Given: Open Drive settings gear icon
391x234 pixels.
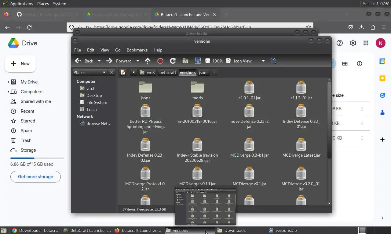Looking at the screenshot, I should point(353,43).
